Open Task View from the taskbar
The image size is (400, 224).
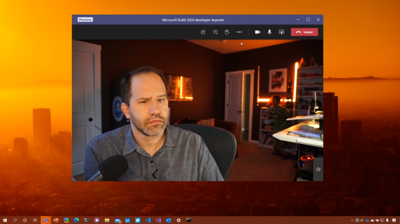[x=35, y=220]
